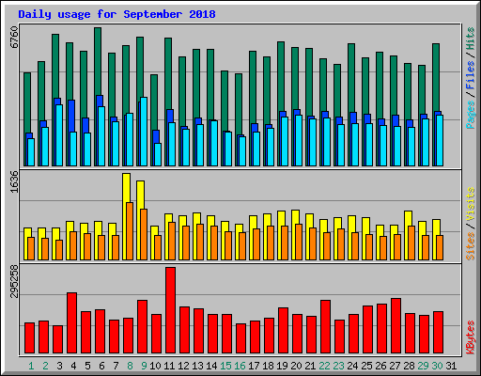The image size is (481, 376).
Task: Click the red KBytes bar for day 27
Action: coord(396,326)
